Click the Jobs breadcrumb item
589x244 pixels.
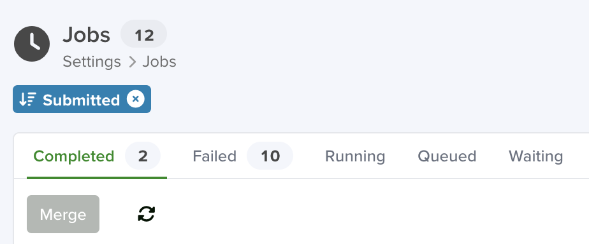(x=159, y=62)
